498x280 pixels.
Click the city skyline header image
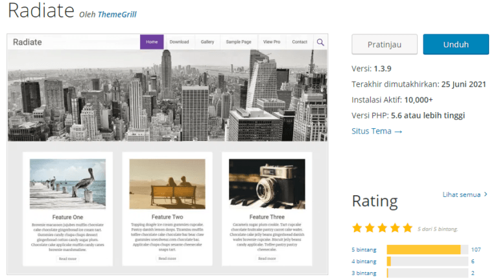tap(167, 95)
